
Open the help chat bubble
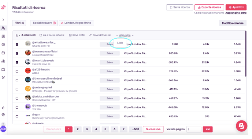pos(241,126)
